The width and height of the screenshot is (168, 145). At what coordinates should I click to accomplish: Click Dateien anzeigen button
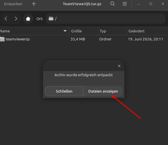(103, 91)
